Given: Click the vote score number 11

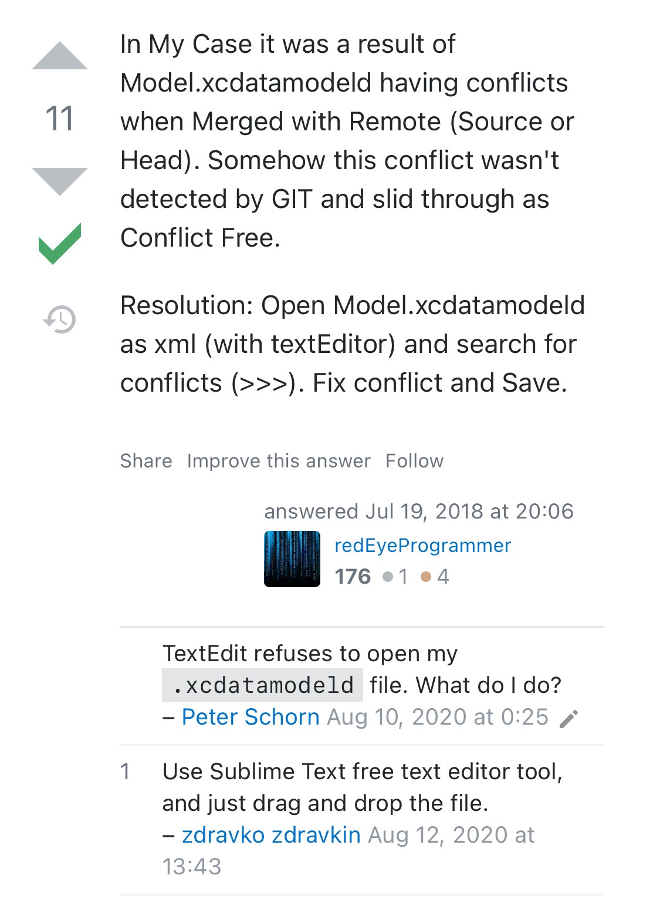Looking at the screenshot, I should 59,119.
